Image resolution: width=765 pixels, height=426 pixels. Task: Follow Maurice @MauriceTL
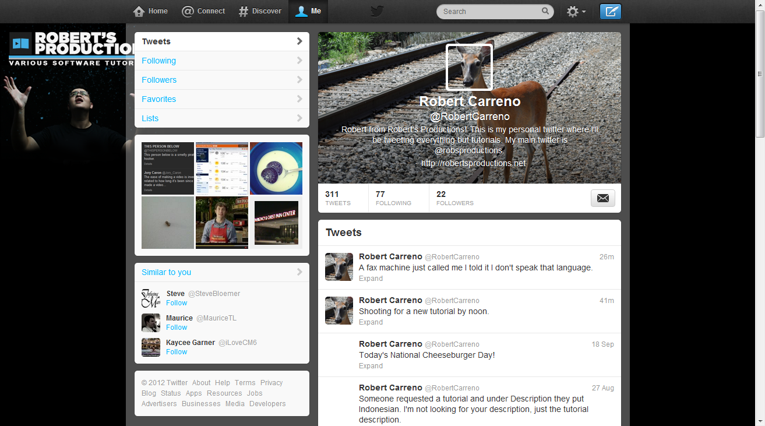pos(177,328)
